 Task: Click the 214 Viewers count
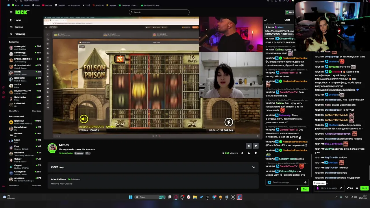tap(230, 153)
